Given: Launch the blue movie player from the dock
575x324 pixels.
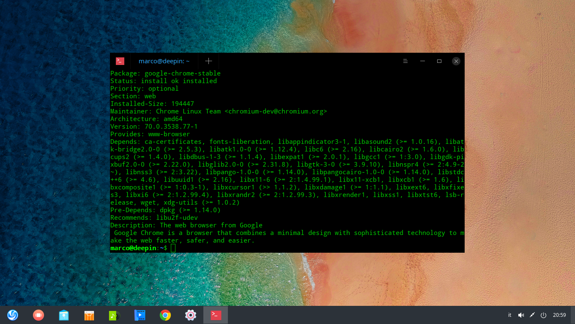Looking at the screenshot, I should [140, 315].
